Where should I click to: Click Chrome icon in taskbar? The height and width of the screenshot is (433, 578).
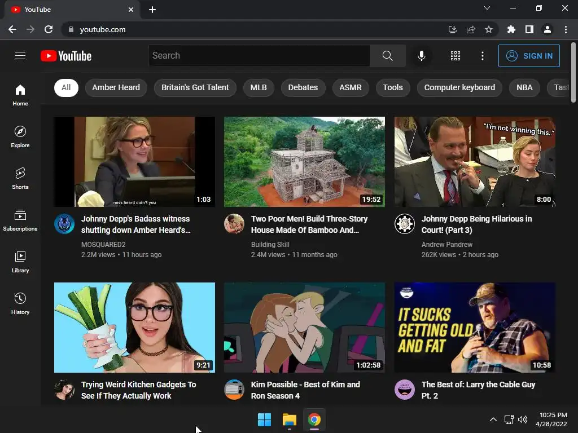314,419
